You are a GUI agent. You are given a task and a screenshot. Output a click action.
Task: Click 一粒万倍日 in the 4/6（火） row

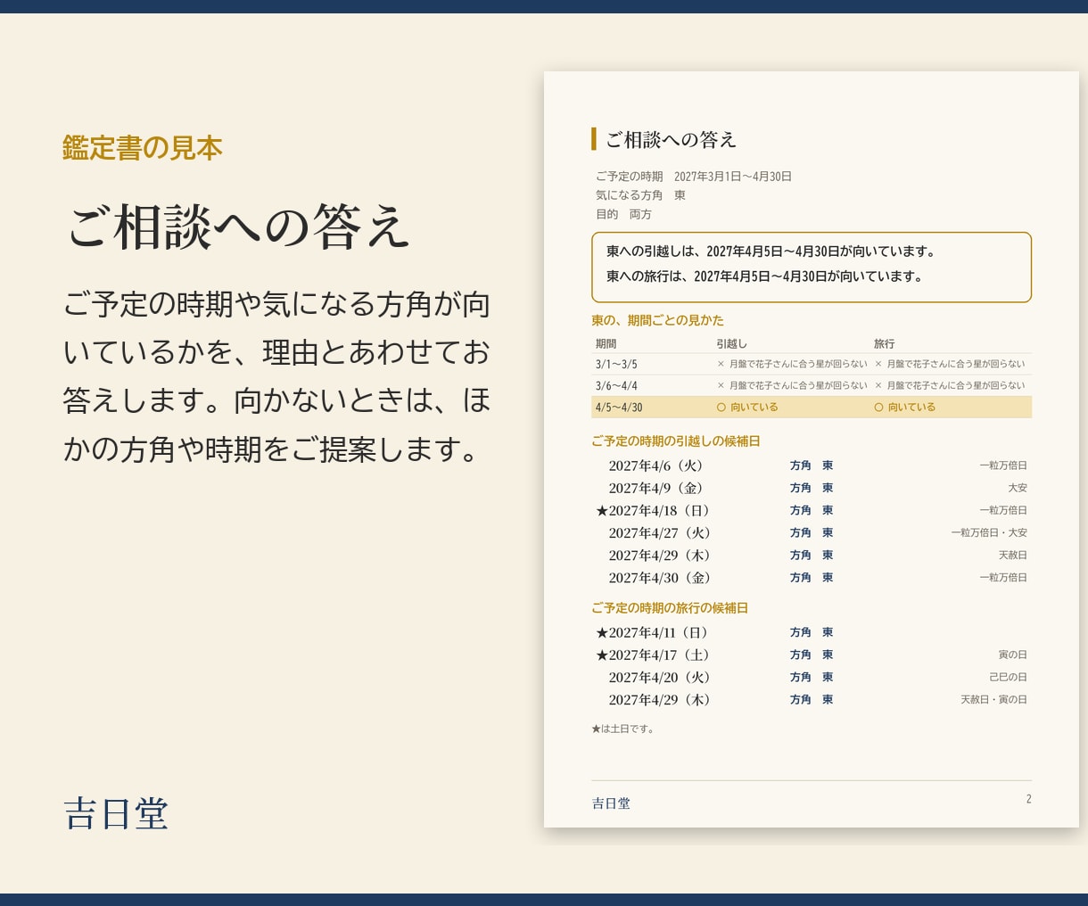click(1003, 465)
